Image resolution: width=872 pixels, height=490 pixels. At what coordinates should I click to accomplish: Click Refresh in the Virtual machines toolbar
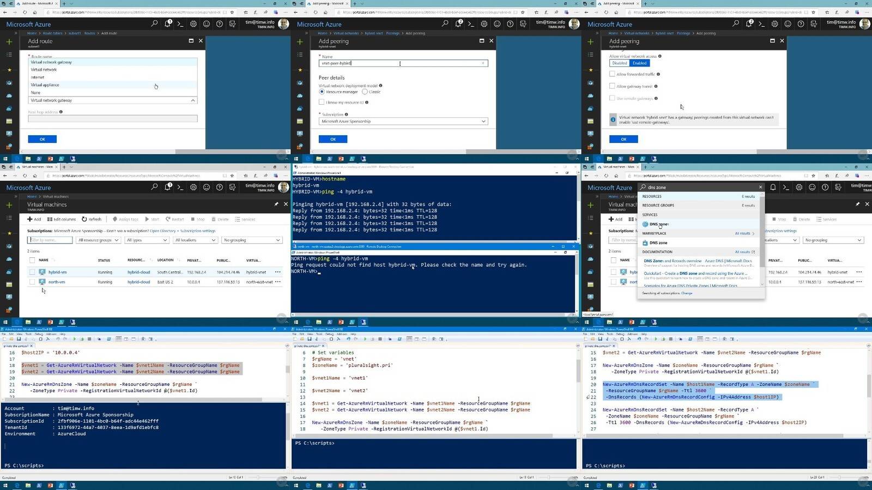92,219
